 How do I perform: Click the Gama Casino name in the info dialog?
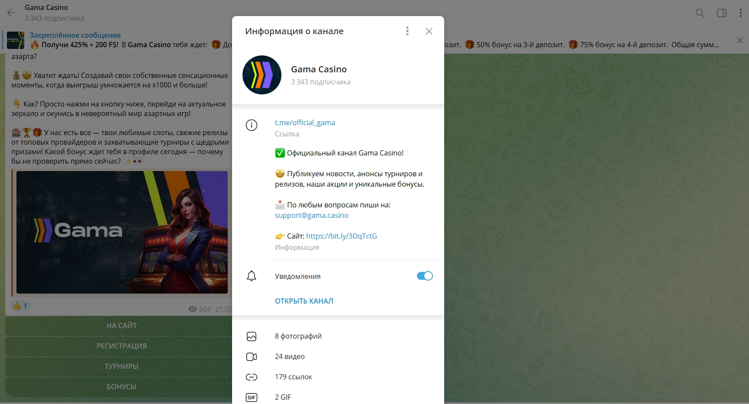[319, 69]
